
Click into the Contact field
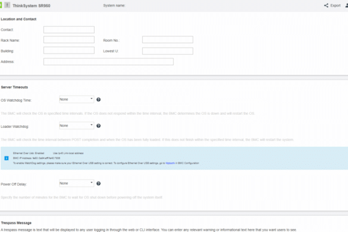click(69, 30)
